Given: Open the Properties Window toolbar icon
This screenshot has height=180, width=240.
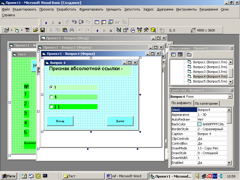Looking at the screenshot, I should pos(125,30).
